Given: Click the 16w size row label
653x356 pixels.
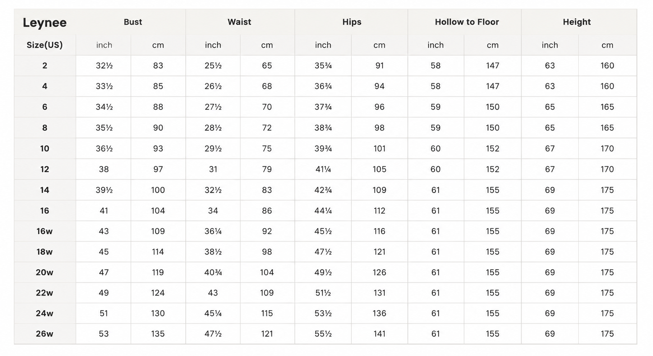Looking at the screenshot, I should tap(45, 231).
